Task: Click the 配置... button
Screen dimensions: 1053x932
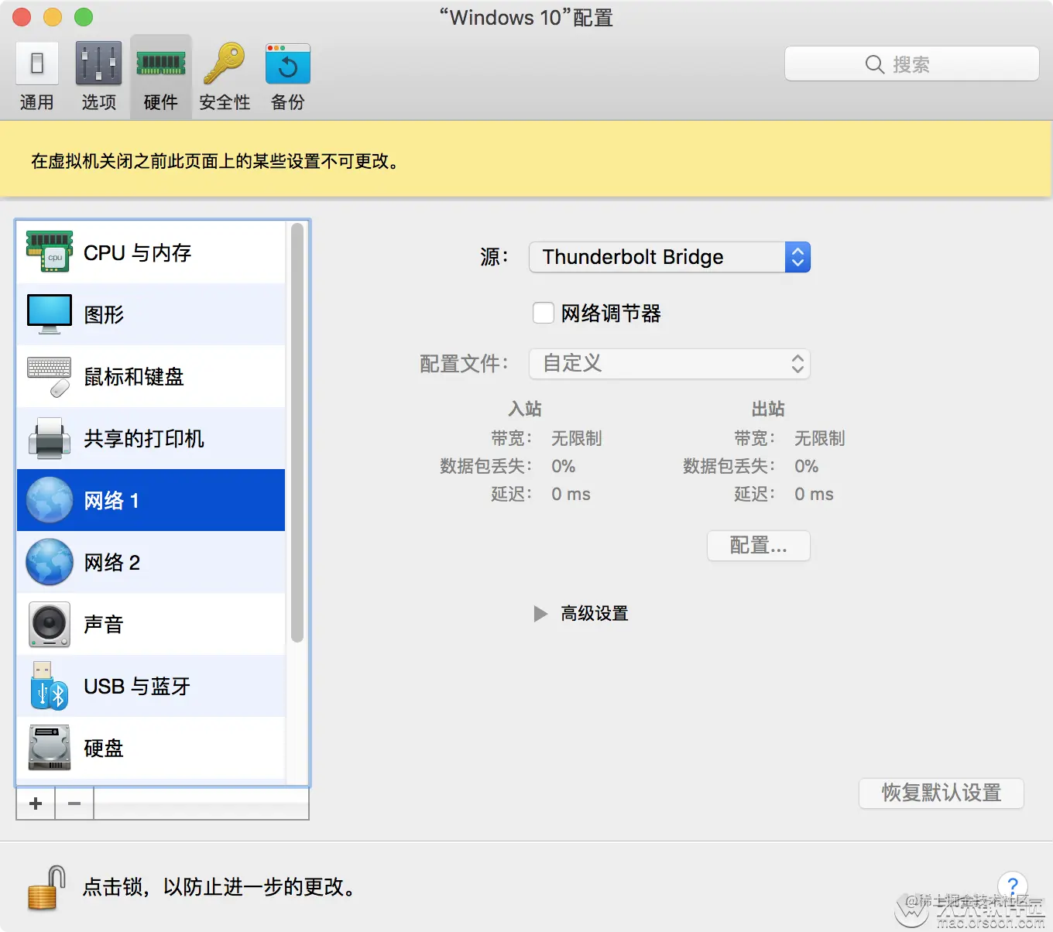Action: pos(759,546)
